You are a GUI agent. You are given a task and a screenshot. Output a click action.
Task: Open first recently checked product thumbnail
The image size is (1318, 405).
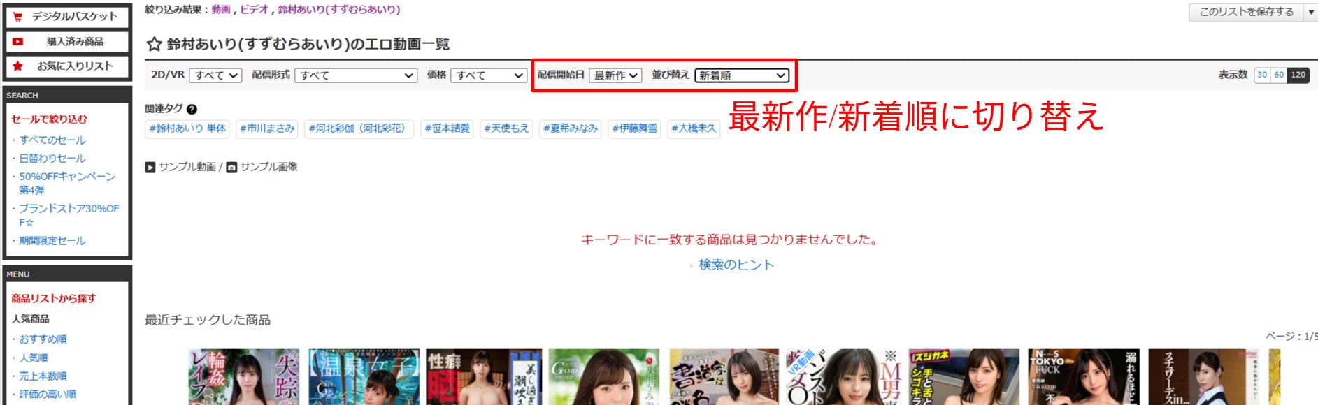tap(244, 377)
